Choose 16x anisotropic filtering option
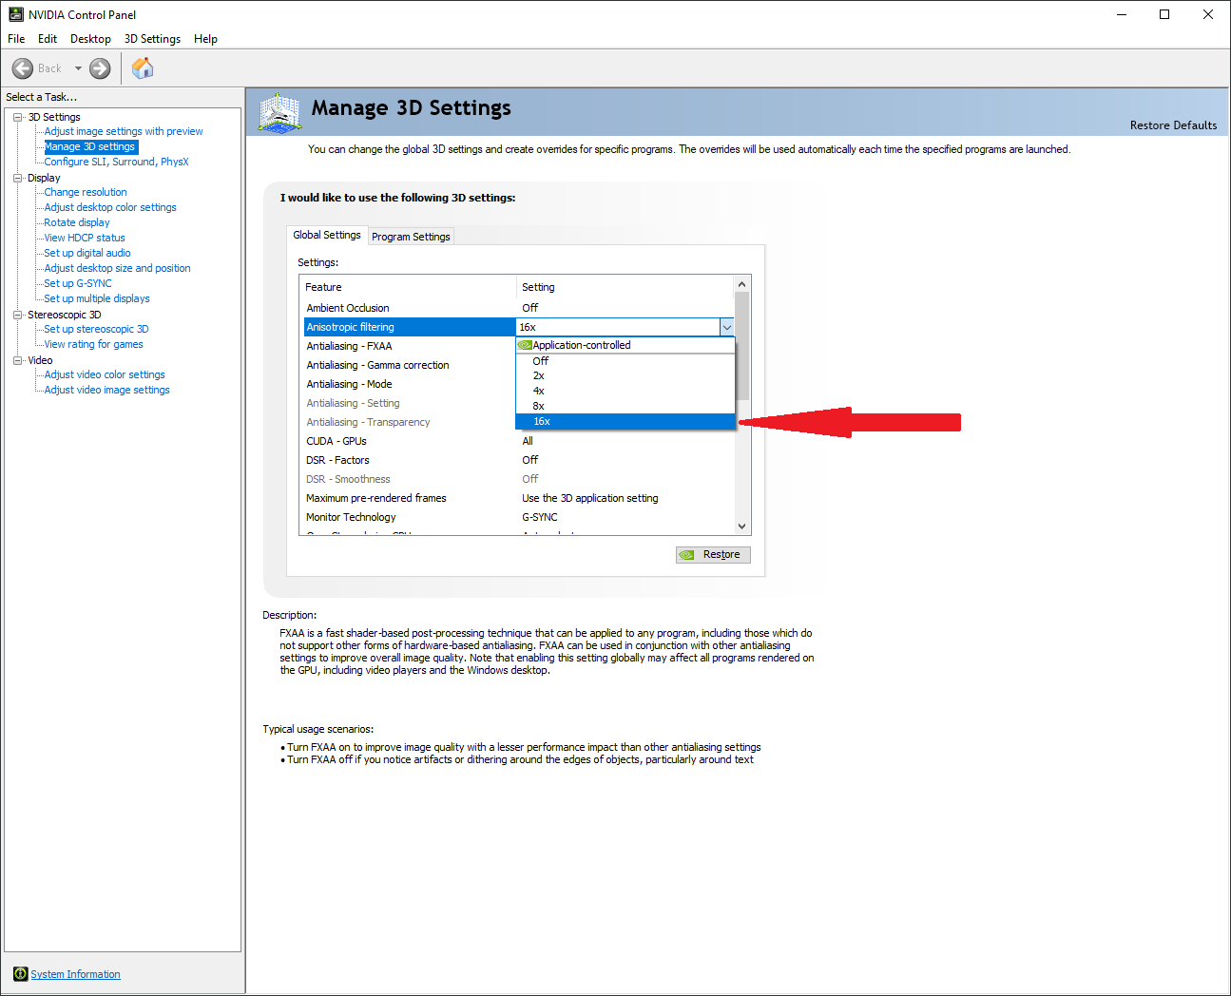1231x996 pixels. coord(625,422)
